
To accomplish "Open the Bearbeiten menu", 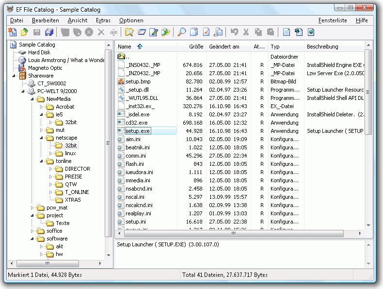I will point(46,20).
